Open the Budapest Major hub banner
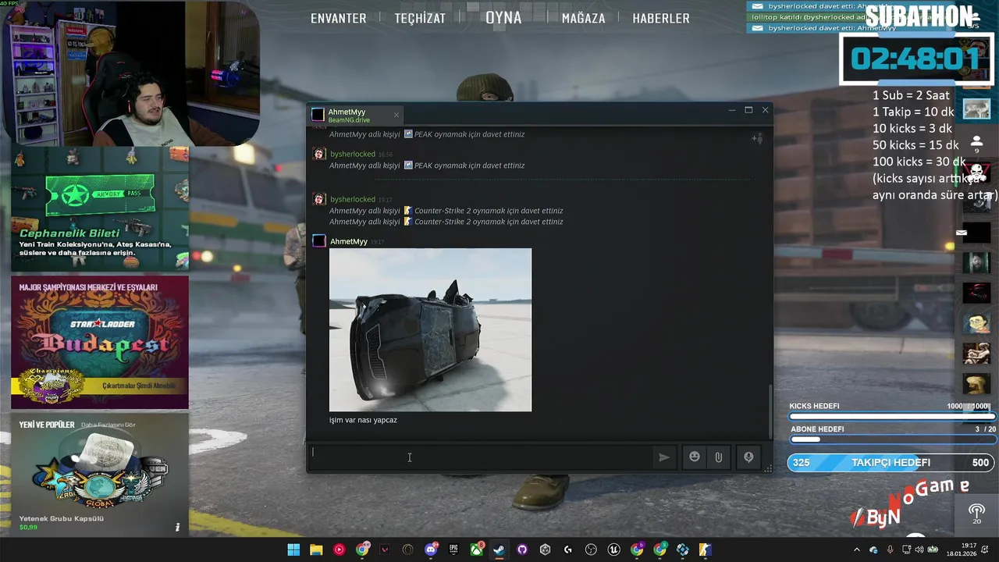Viewport: 999px width, 562px height. point(100,342)
